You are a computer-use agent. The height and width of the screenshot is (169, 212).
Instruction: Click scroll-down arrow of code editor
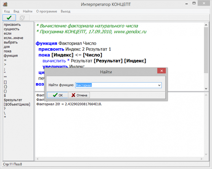[x=206, y=88]
